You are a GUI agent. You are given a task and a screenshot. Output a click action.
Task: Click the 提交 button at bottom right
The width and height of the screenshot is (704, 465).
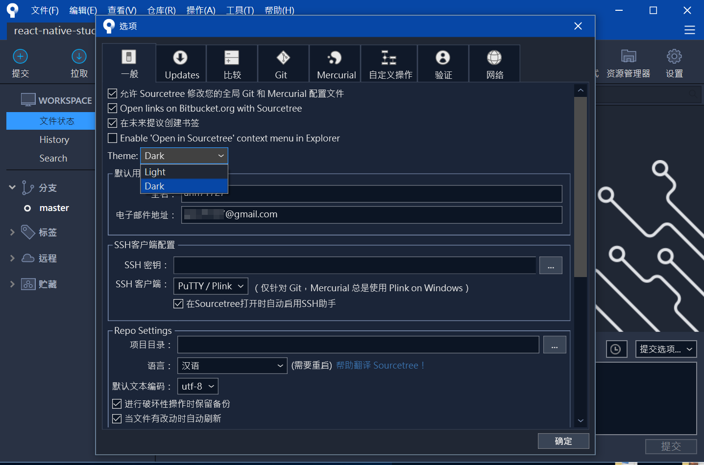coord(671,446)
